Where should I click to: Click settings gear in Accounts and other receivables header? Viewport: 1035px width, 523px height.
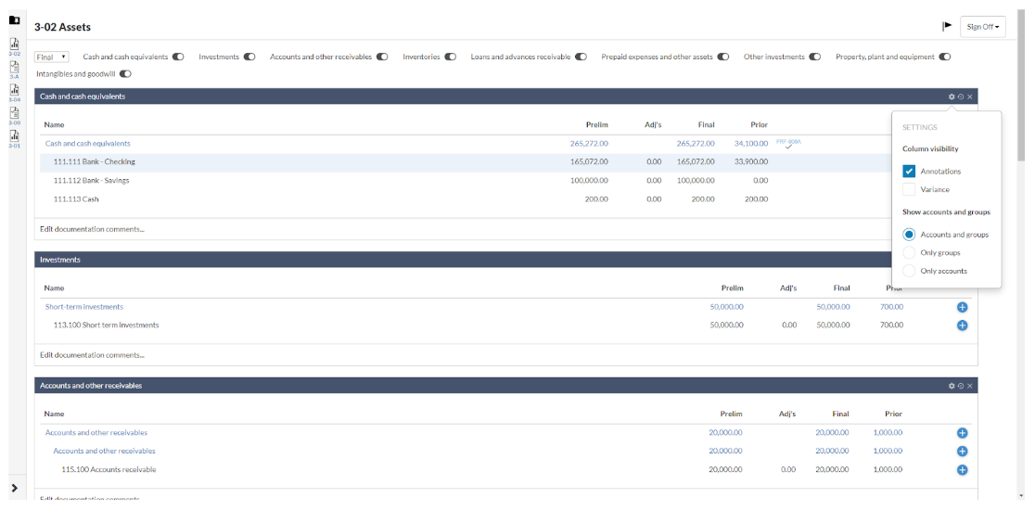[952, 386]
